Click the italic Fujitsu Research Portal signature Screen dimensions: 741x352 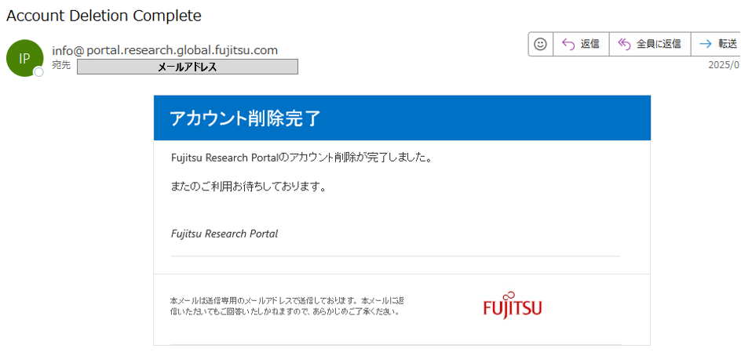224,234
